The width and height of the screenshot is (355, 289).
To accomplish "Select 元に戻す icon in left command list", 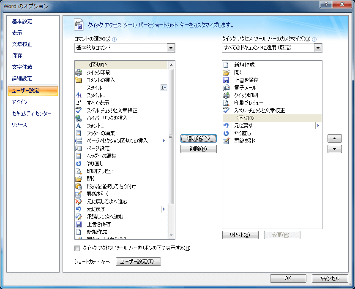I will click(79, 209).
